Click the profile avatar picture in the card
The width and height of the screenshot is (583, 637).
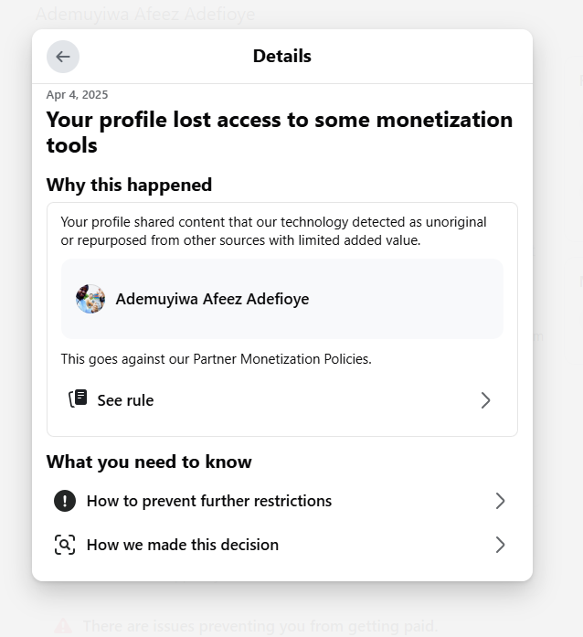click(x=90, y=299)
